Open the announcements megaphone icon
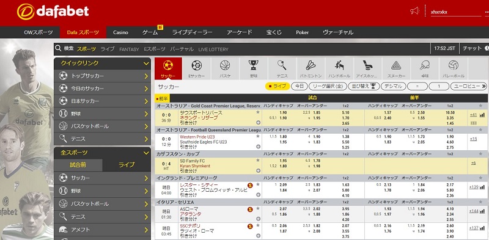 (414, 11)
